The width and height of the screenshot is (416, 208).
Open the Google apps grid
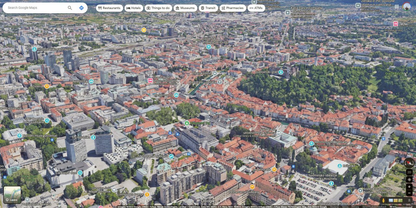396,6
